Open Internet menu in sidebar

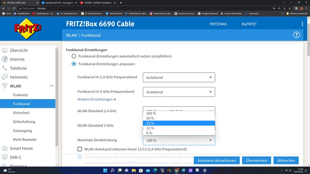(17, 59)
